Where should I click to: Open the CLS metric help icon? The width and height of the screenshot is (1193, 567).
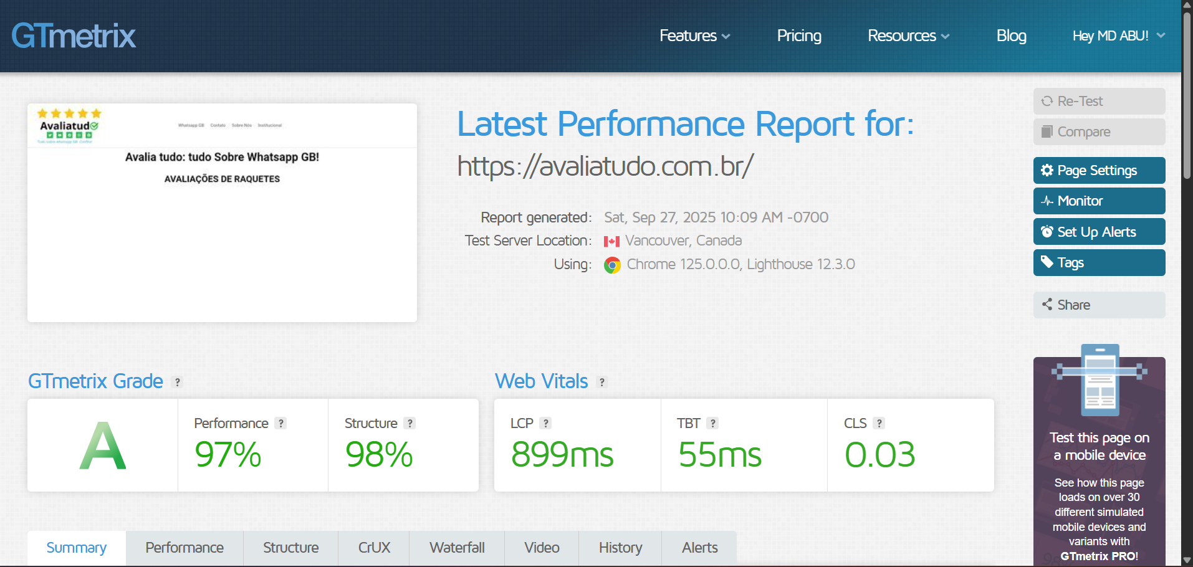880,423
